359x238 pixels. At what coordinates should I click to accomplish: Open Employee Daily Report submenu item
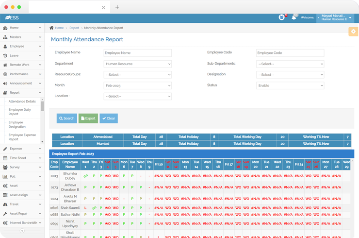(x=20, y=112)
